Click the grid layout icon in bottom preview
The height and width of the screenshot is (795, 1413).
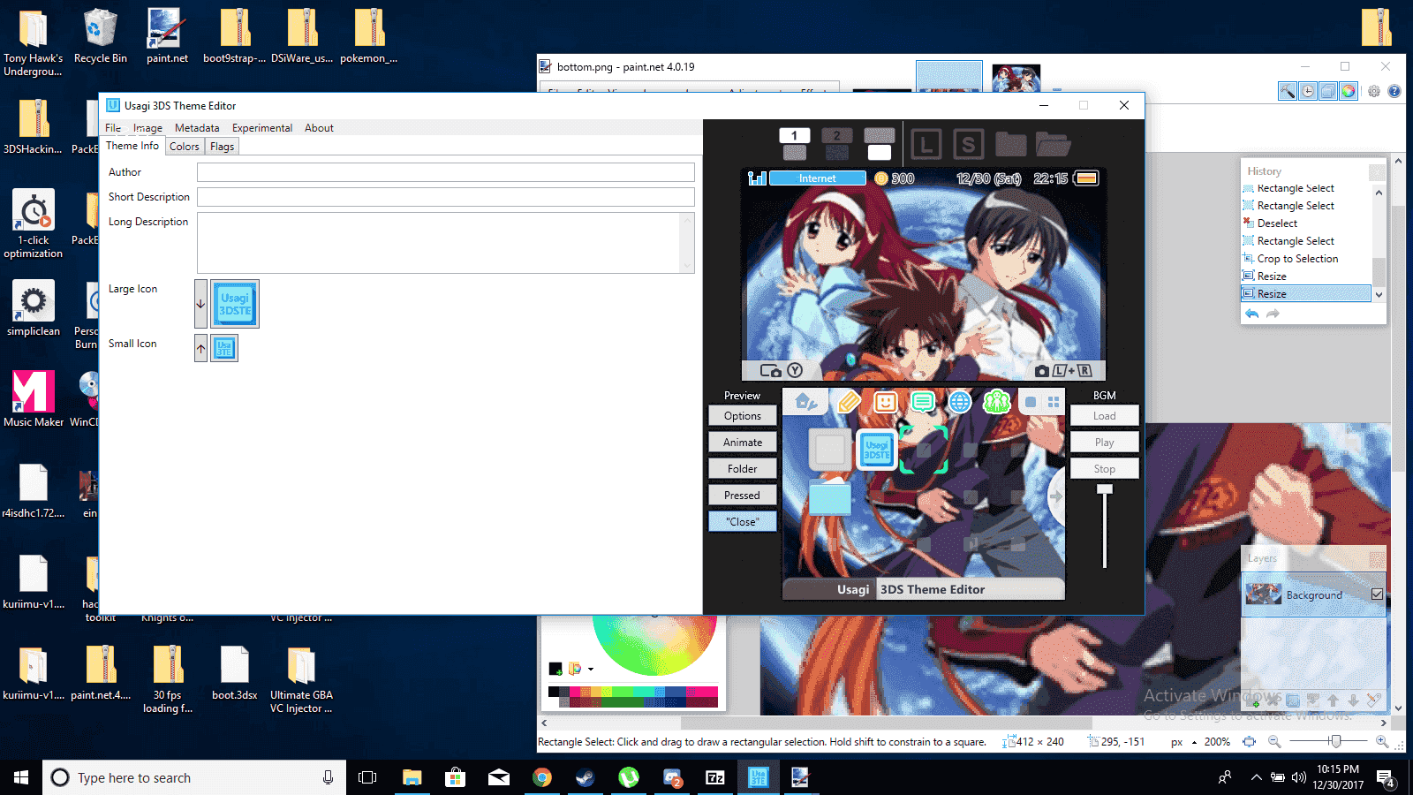[x=1054, y=402]
